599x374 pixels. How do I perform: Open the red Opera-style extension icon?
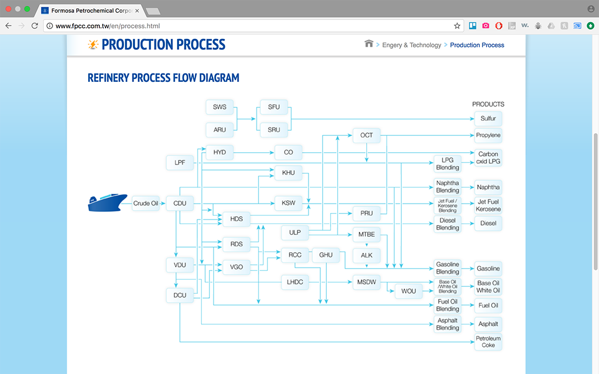coord(499,26)
